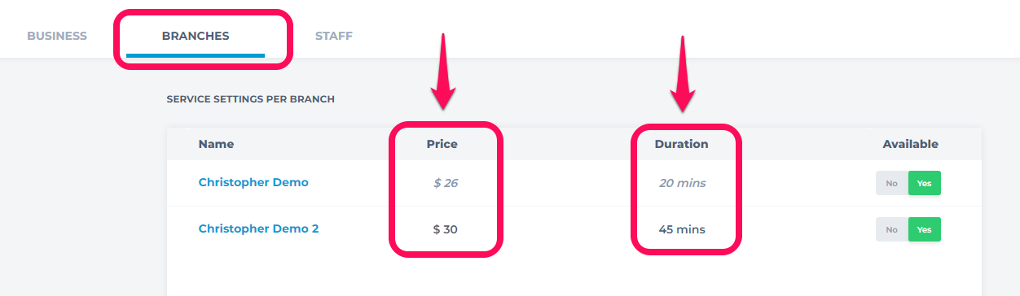Screen dimensions: 1020x296
Task: Switch to the Business tab
Action: (57, 36)
